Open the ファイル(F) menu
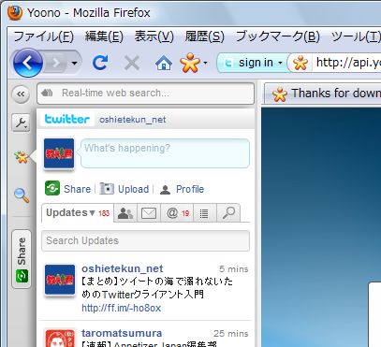The height and width of the screenshot is (347, 381). (x=43, y=36)
